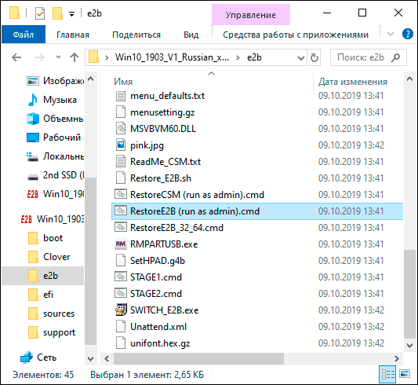Select the Restore_E2B.sh file icon
This screenshot has width=418, height=385.
(x=121, y=178)
